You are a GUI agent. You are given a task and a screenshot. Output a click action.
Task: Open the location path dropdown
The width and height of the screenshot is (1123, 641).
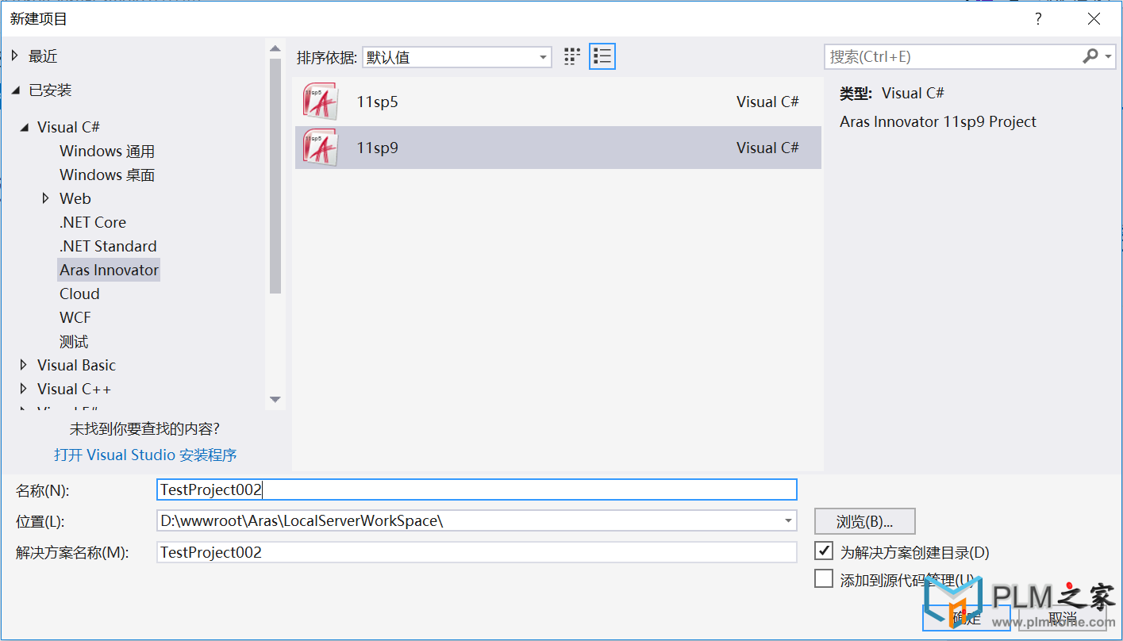point(788,521)
